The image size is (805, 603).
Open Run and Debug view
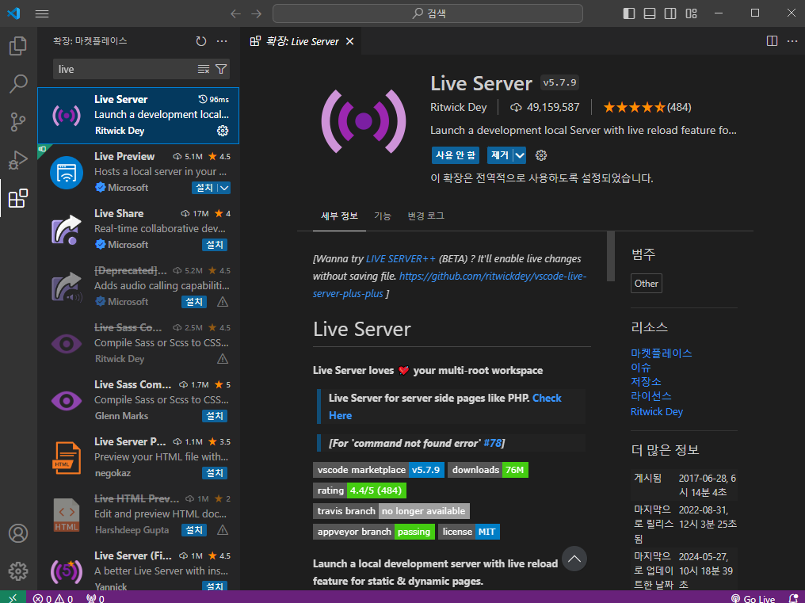coord(18,160)
